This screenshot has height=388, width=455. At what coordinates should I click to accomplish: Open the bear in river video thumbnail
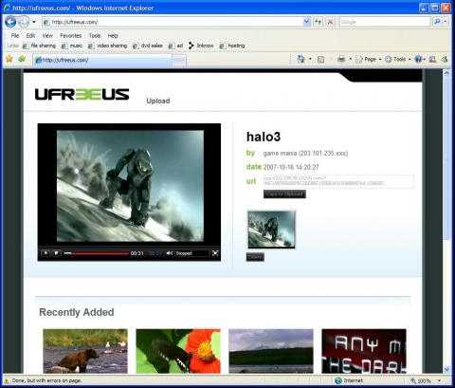85,351
